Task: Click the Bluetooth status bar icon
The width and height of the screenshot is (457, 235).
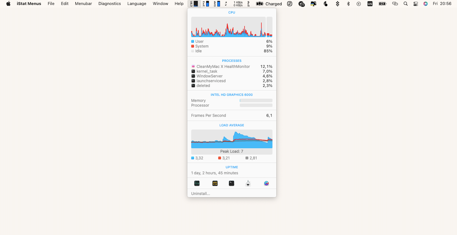Action: [x=348, y=4]
